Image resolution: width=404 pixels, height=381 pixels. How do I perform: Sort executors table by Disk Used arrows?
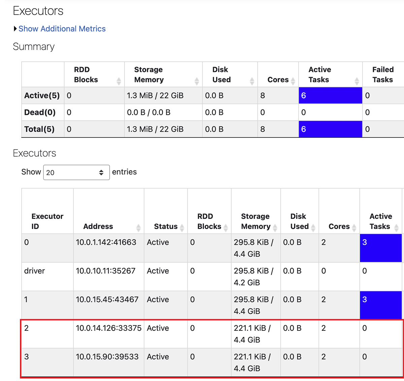313,228
